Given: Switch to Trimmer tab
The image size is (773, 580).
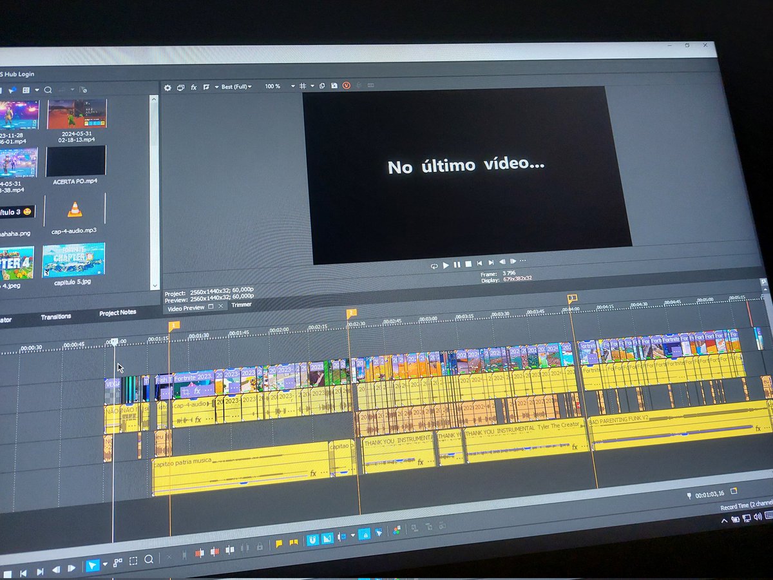Looking at the screenshot, I should [x=242, y=305].
